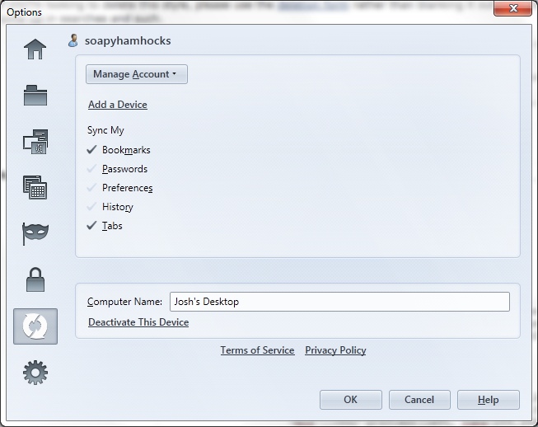The height and width of the screenshot is (427, 538).
Task: Click the Add a Device link
Action: coord(118,105)
